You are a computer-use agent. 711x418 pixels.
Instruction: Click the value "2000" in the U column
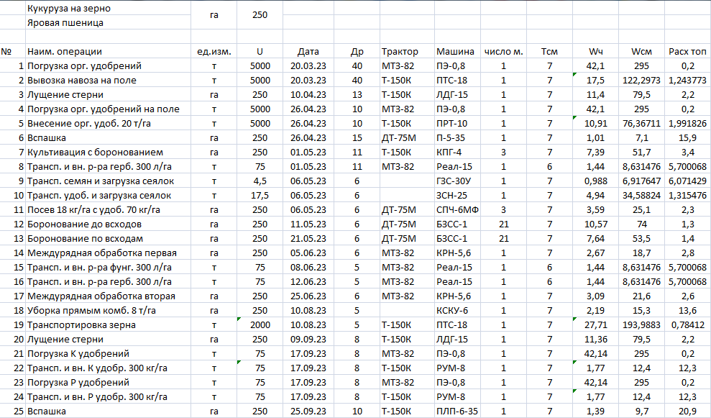(x=260, y=325)
